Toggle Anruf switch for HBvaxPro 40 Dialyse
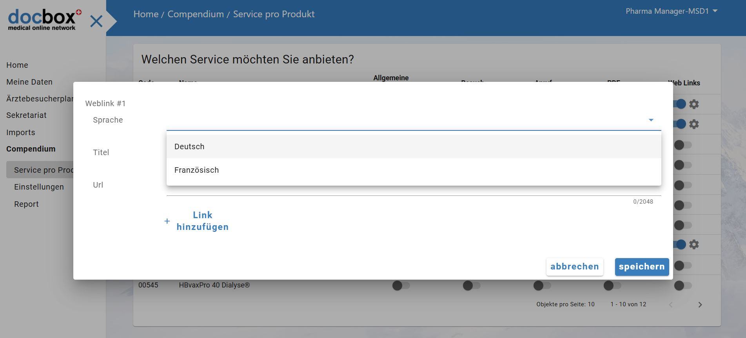The image size is (746, 338). coord(542,286)
